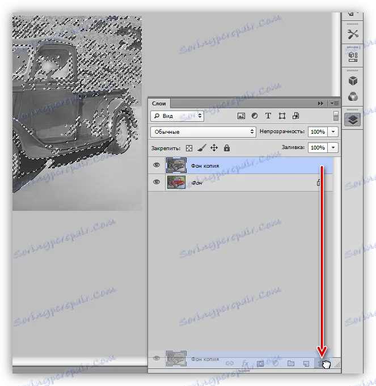Click the Layers panel resize grip corner
This screenshot has width=376, height=386.
[x=337, y=364]
